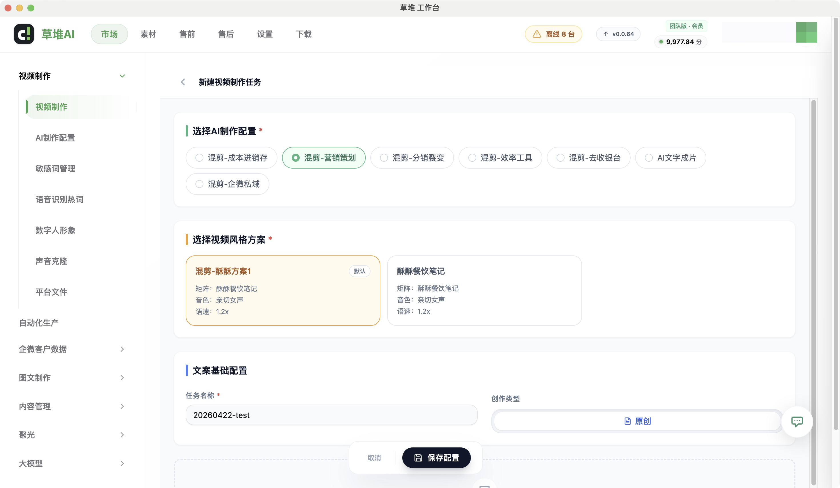Switch to 下载 top tab
The image size is (840, 488).
[x=304, y=34]
